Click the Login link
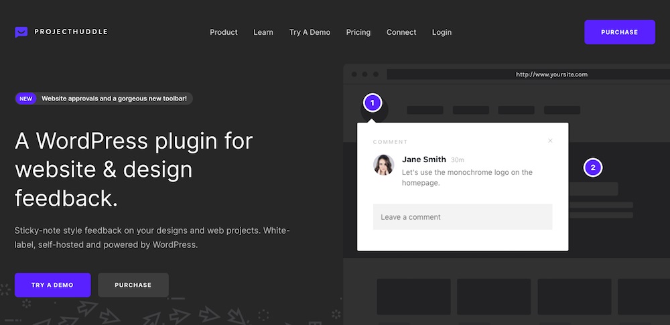Viewport: 670px width, 325px height. 442,32
